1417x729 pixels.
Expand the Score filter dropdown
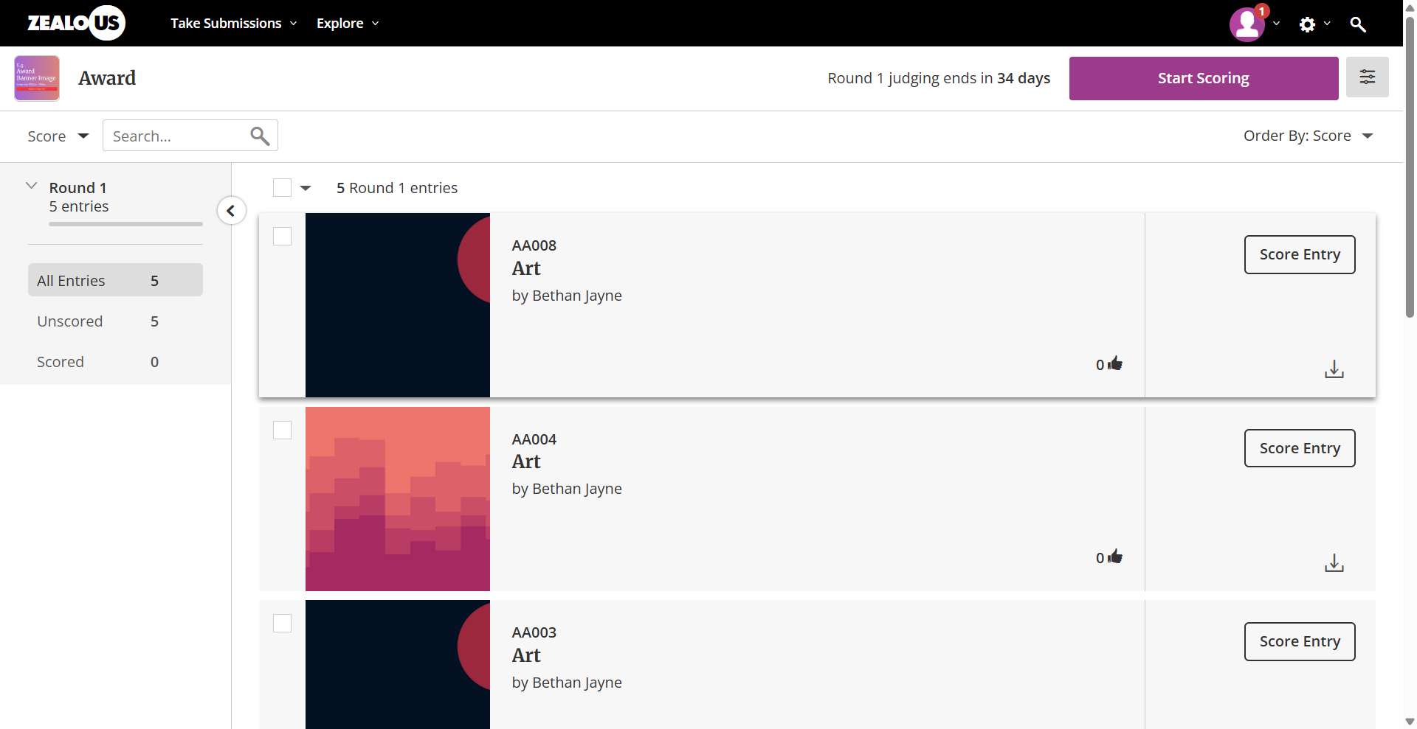[58, 136]
